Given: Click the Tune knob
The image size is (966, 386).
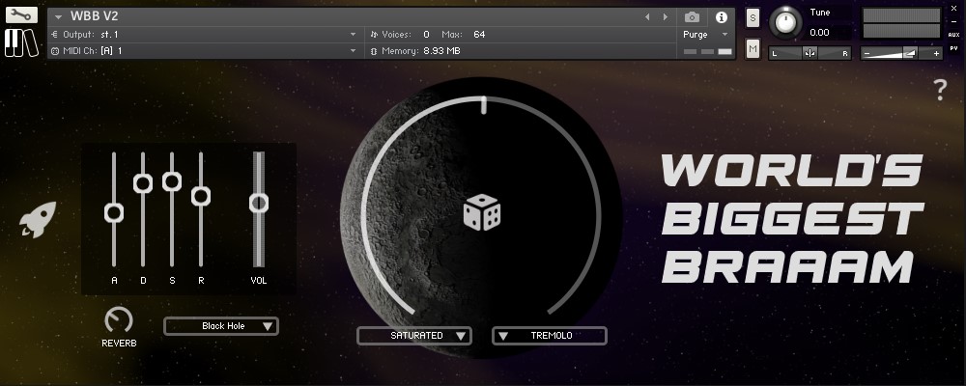Looking at the screenshot, I should (785, 22).
